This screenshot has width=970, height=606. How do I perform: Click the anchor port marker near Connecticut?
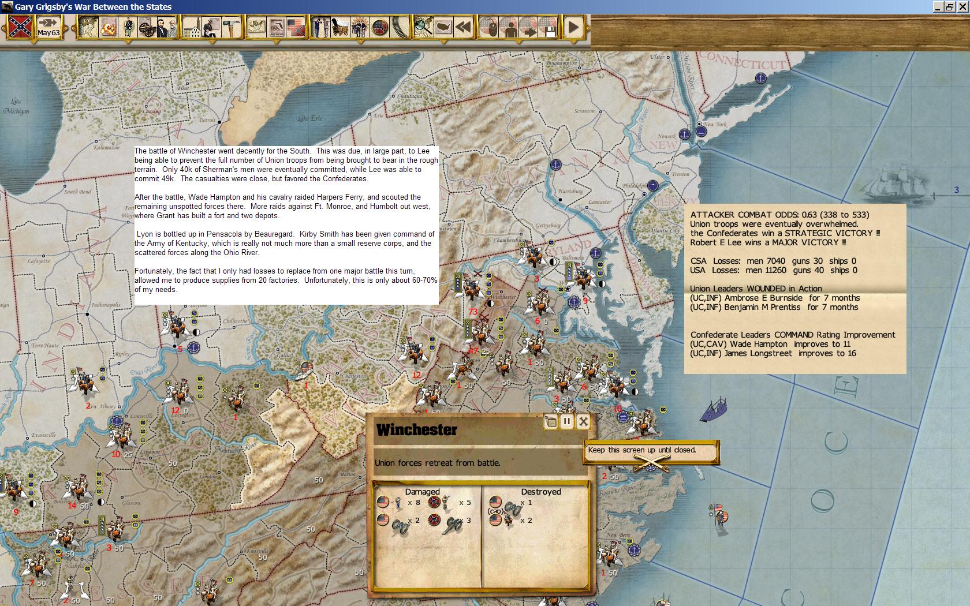[x=761, y=78]
